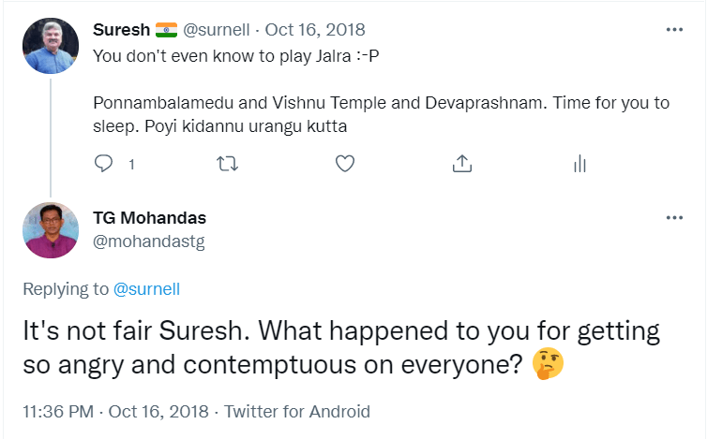
Task: Retweet Suresh's tweet
Action: (227, 164)
